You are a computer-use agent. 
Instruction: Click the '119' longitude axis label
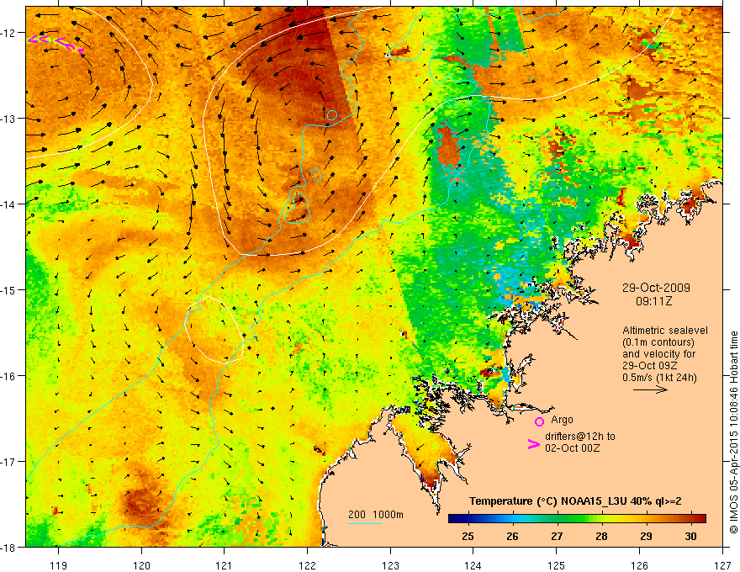pyautogui.click(x=59, y=565)
